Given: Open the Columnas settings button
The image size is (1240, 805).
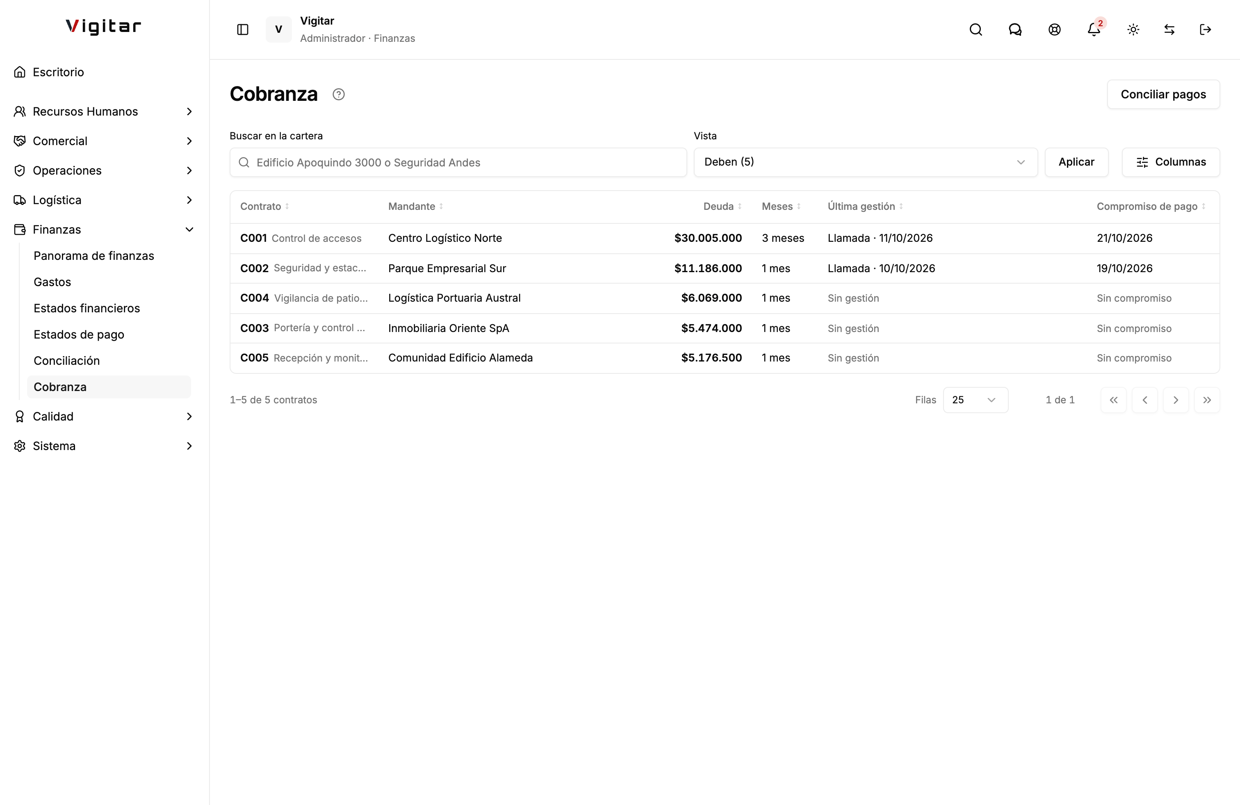Looking at the screenshot, I should pyautogui.click(x=1171, y=162).
